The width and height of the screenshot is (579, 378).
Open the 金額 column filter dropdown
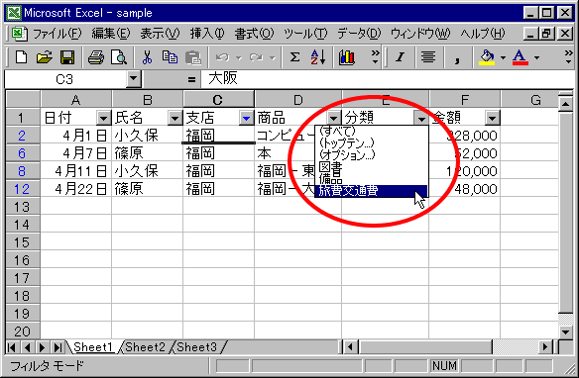[x=492, y=119]
